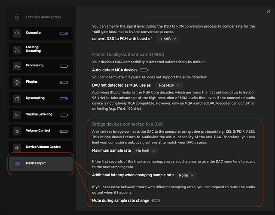Open Additional latency None dropdown
The image size is (275, 215).
[186, 175]
